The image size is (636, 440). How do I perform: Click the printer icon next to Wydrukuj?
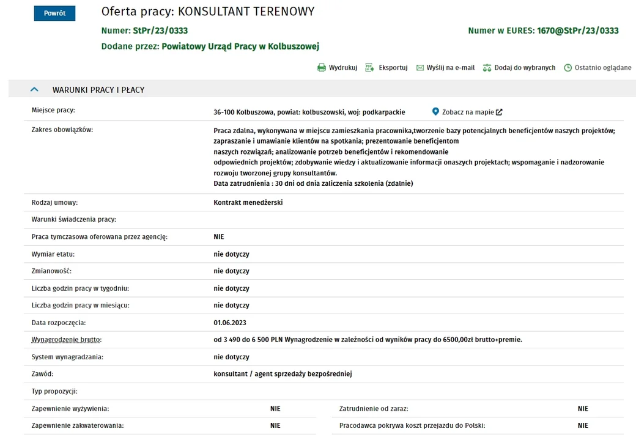[321, 68]
